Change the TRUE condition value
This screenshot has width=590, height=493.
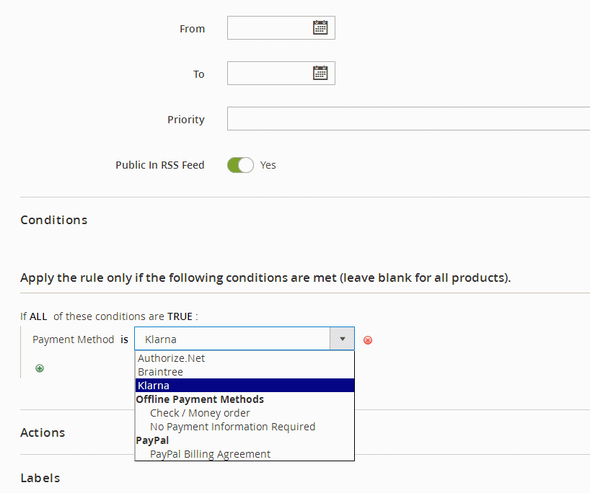pos(180,316)
